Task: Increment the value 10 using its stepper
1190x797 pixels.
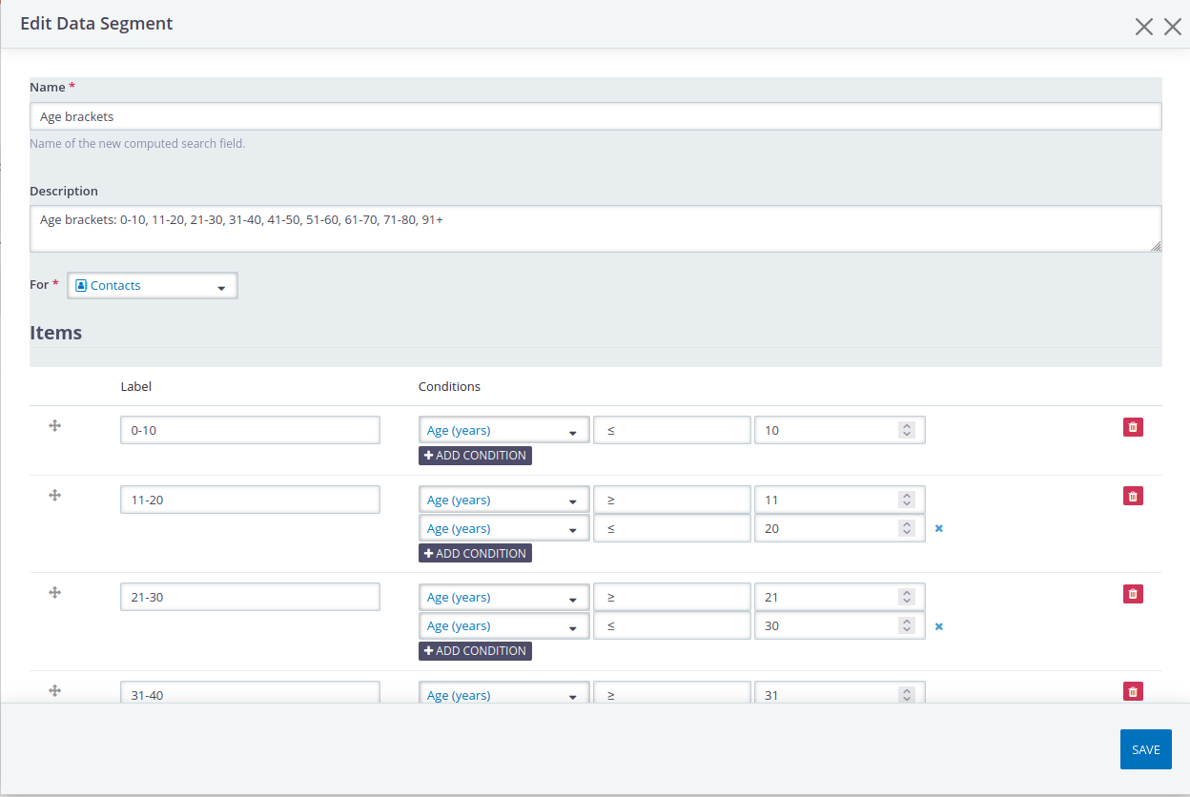Action: (x=908, y=425)
